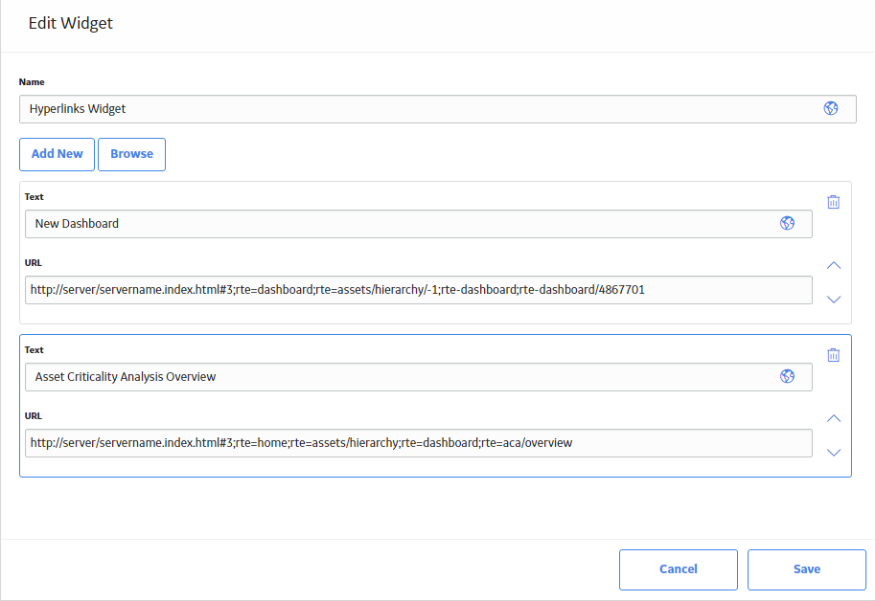Viewport: 876px width, 601px height.
Task: Click globe icon in Asset Criticality text field
Action: pyautogui.click(x=787, y=376)
